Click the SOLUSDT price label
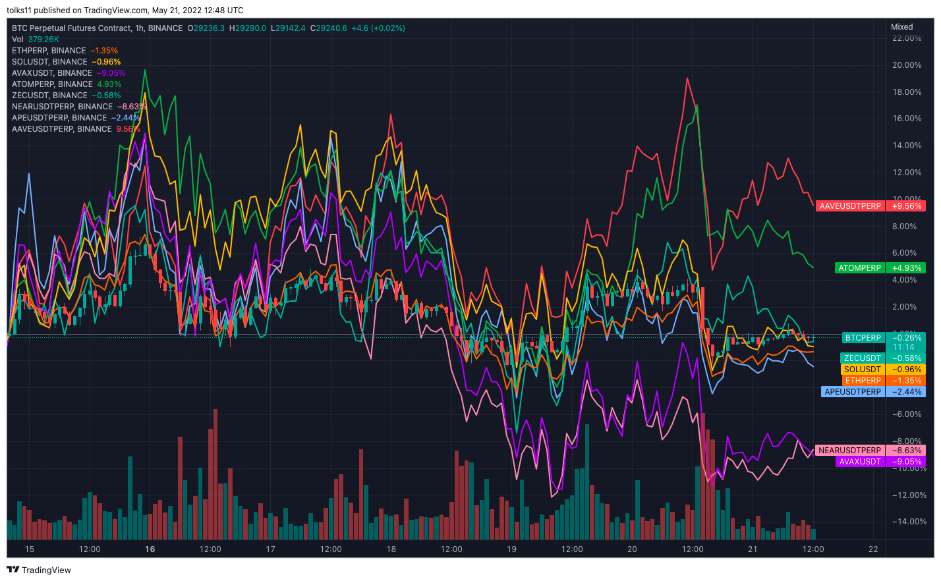Image resolution: width=941 pixels, height=581 pixels. [x=863, y=370]
